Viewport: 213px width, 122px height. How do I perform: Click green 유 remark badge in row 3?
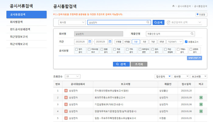click(x=201, y=104)
